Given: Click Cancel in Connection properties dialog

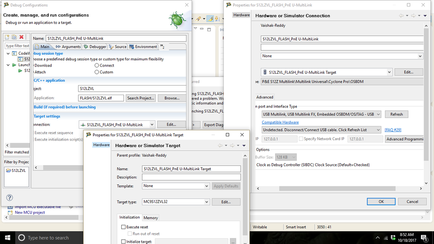Looking at the screenshot, I should tap(412, 202).
